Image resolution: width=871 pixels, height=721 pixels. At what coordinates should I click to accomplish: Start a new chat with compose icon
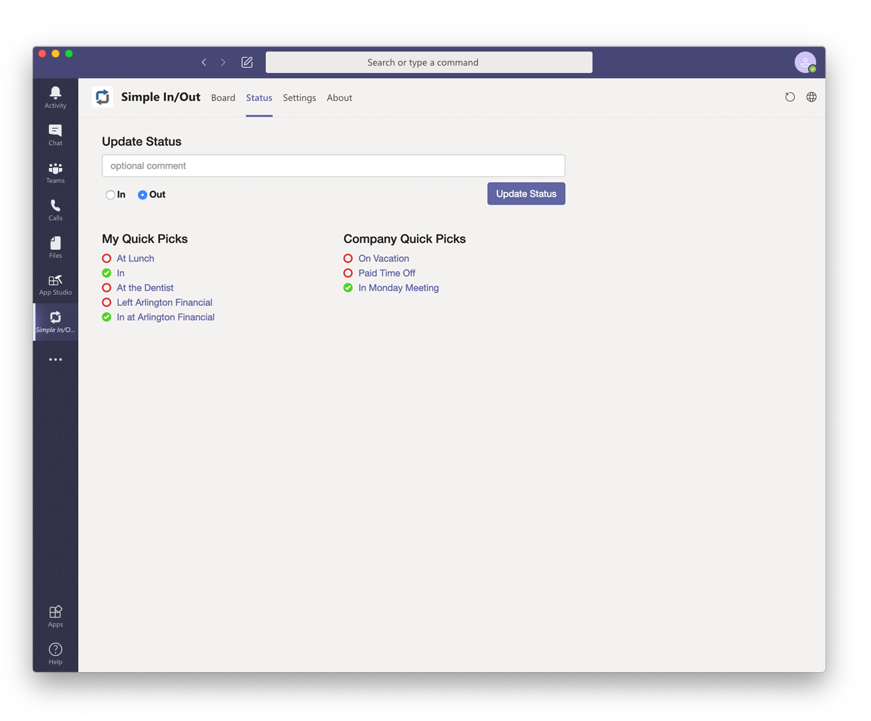coord(247,62)
